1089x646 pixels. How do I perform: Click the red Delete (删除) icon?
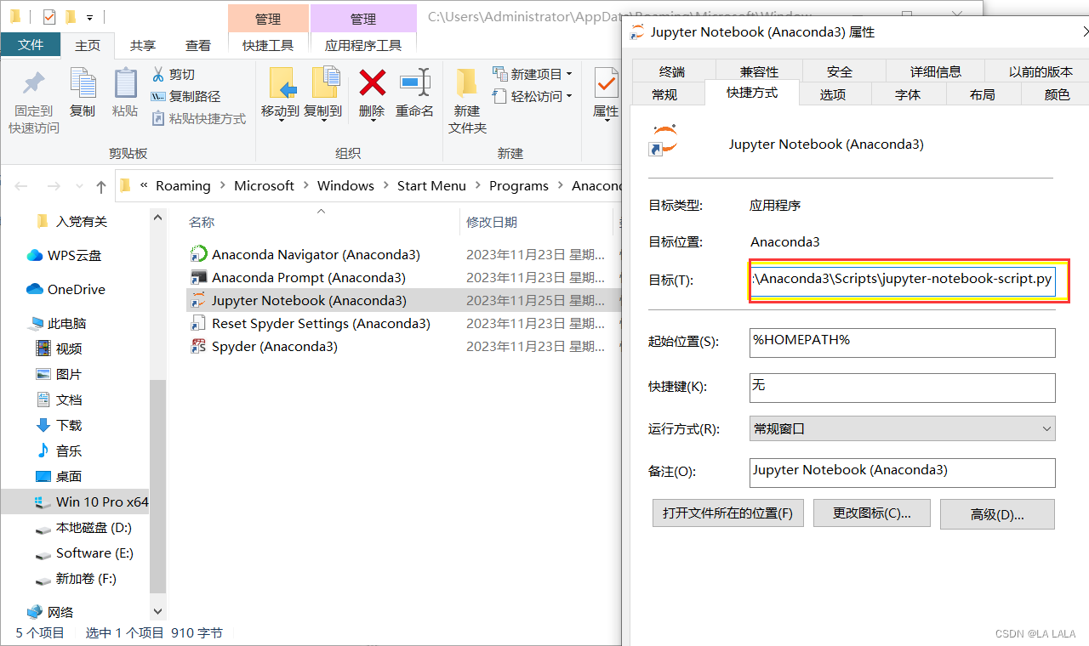tap(372, 83)
